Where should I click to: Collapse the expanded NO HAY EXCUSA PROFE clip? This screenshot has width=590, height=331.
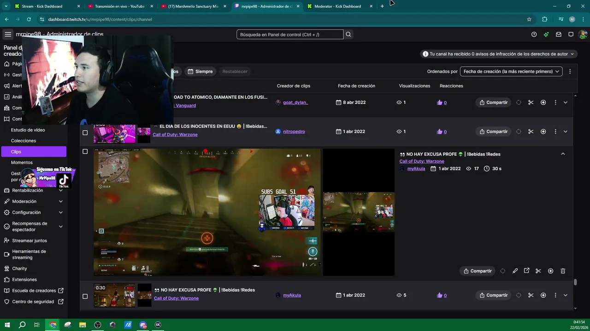point(563,154)
